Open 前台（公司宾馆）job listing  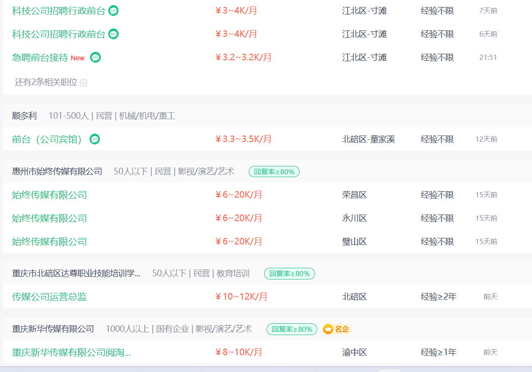(47, 139)
